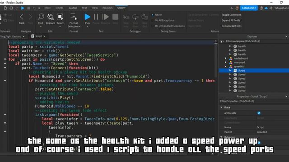Select the Never debug errors option

(153, 15)
